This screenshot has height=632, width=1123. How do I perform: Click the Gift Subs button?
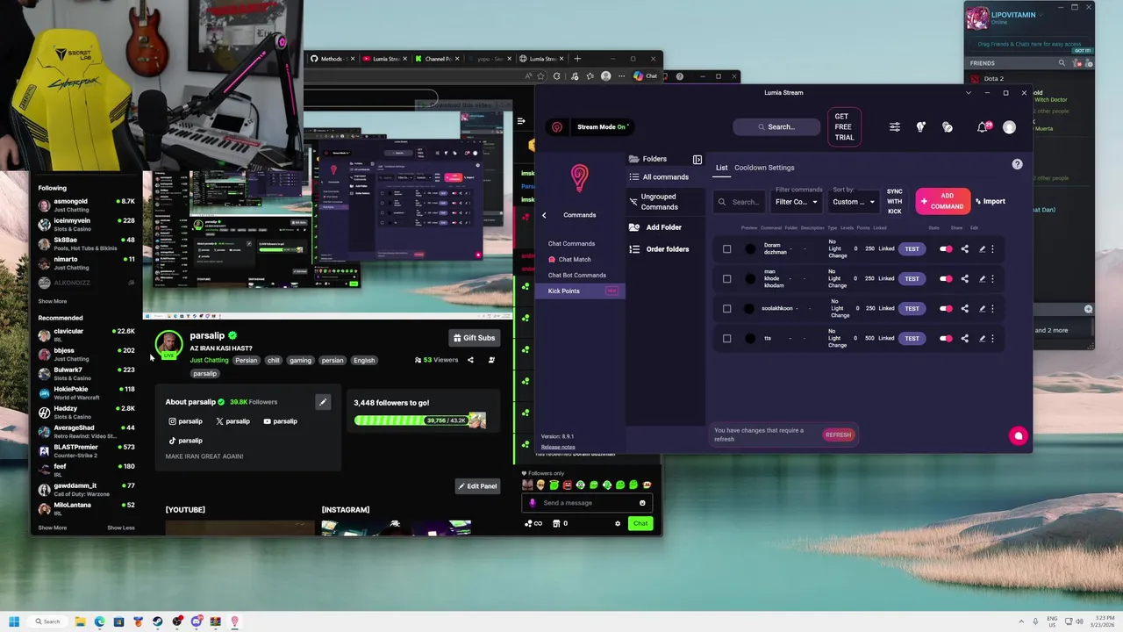pyautogui.click(x=474, y=338)
